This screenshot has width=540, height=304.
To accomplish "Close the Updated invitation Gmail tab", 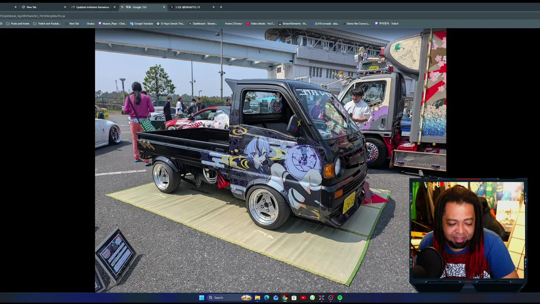I will [x=114, y=7].
